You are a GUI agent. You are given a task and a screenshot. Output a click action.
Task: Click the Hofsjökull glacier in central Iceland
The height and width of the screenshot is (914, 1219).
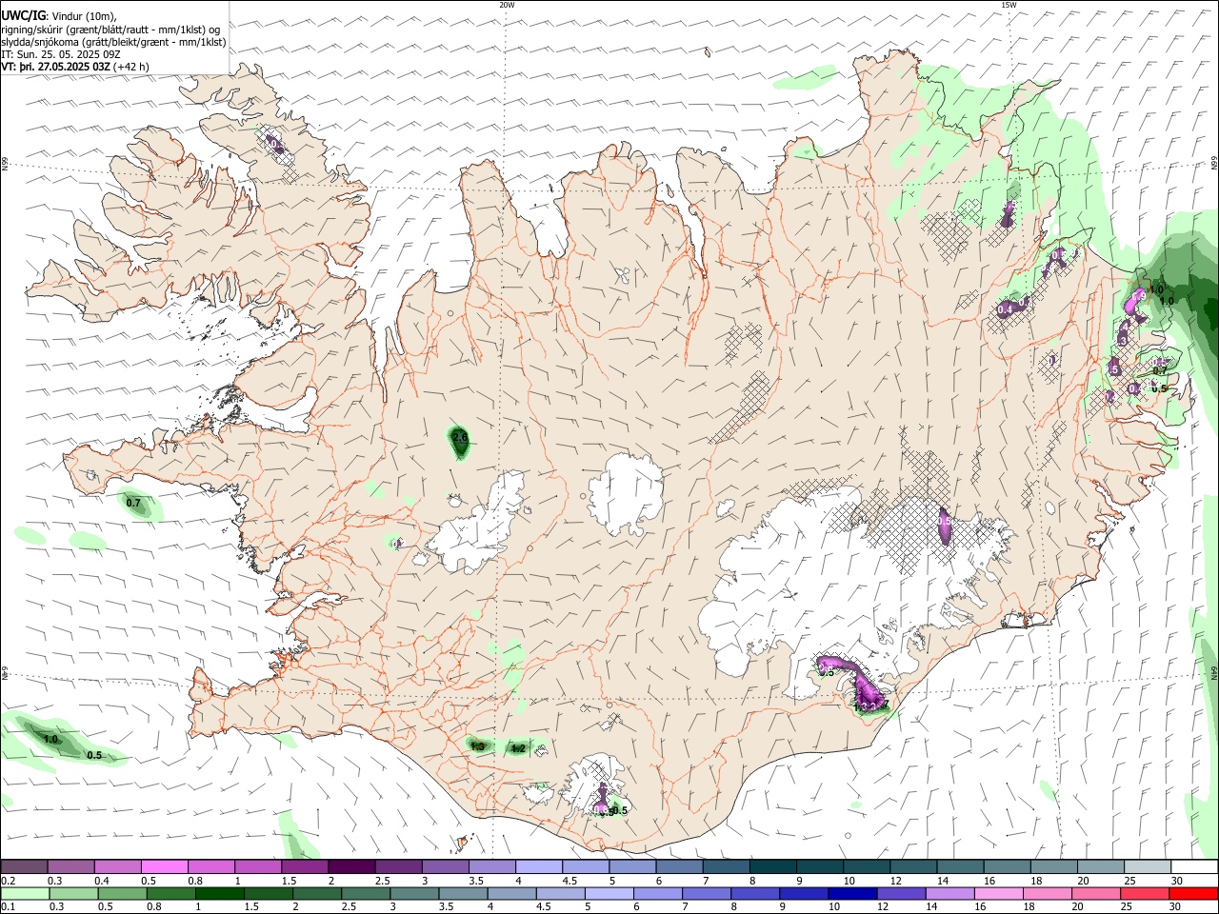[x=626, y=493]
